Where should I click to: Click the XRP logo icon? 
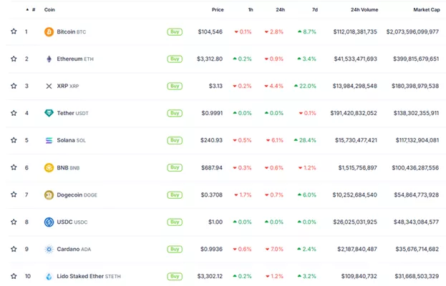click(x=49, y=86)
